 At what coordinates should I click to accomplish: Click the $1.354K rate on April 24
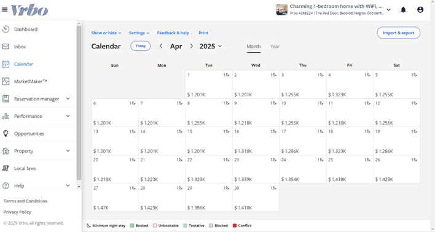pos(290,180)
